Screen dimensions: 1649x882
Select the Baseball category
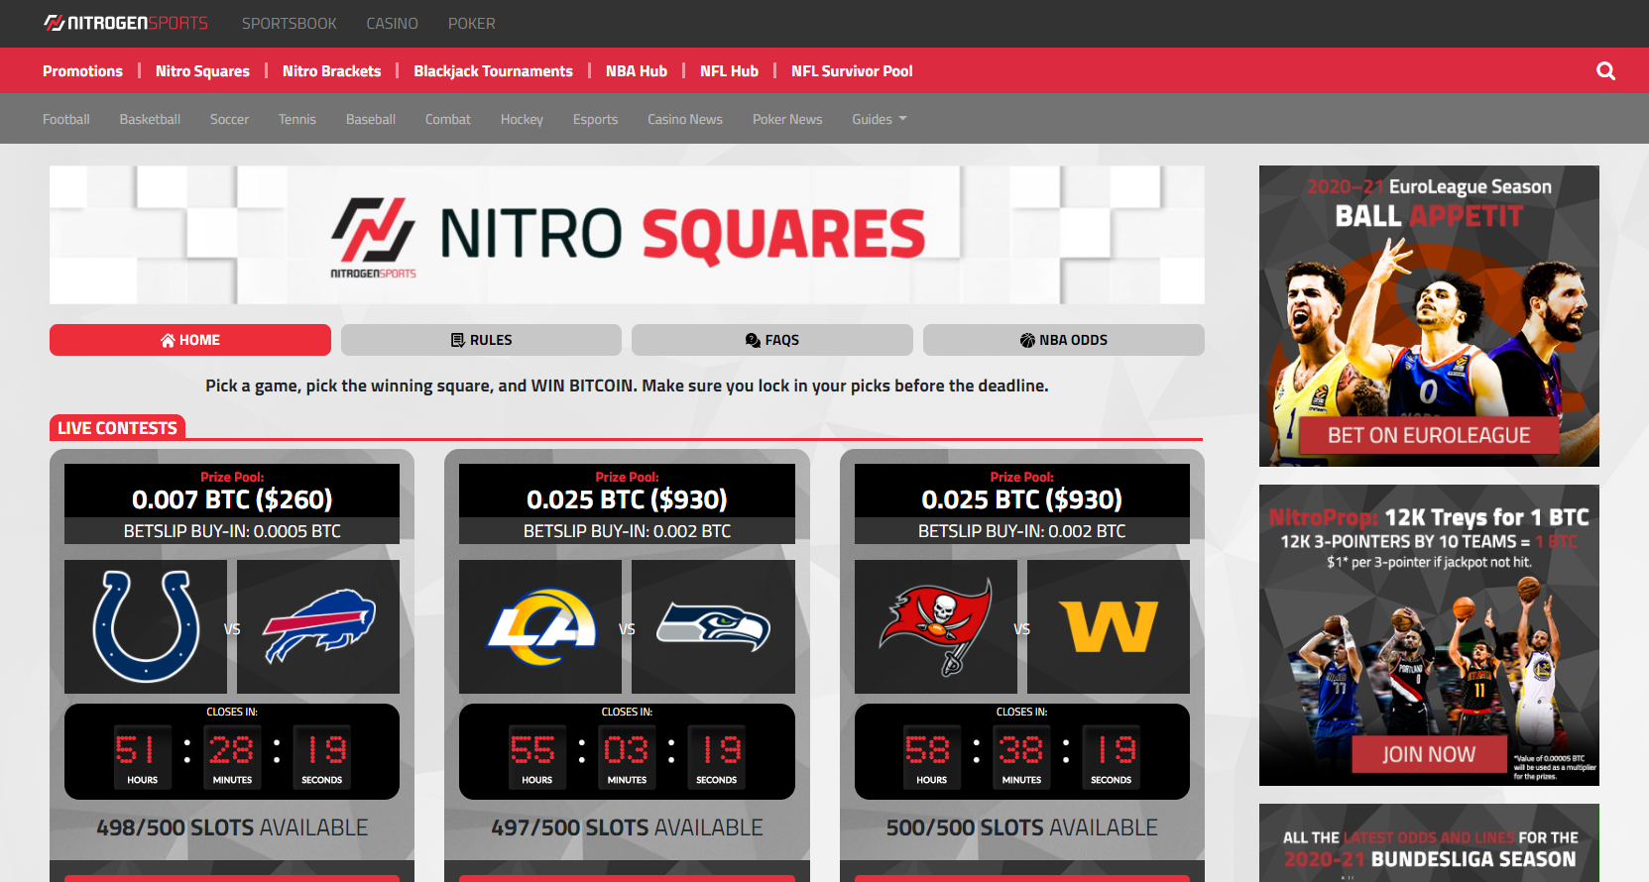pyautogui.click(x=371, y=119)
